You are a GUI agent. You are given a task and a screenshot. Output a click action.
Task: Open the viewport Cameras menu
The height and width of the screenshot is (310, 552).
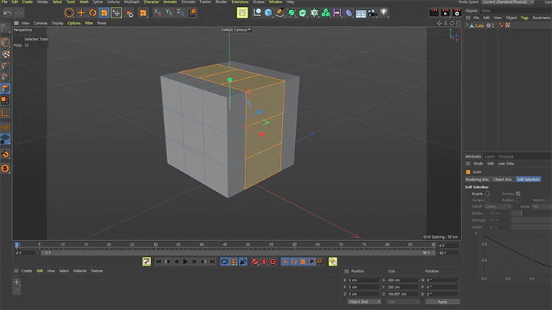(x=41, y=23)
